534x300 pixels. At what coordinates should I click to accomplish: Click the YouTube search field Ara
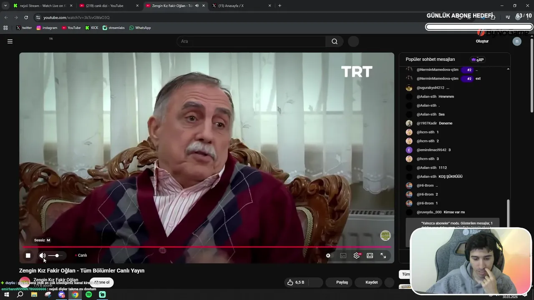[x=252, y=41]
